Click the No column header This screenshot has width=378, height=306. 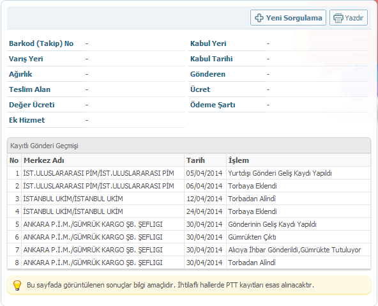tap(14, 160)
